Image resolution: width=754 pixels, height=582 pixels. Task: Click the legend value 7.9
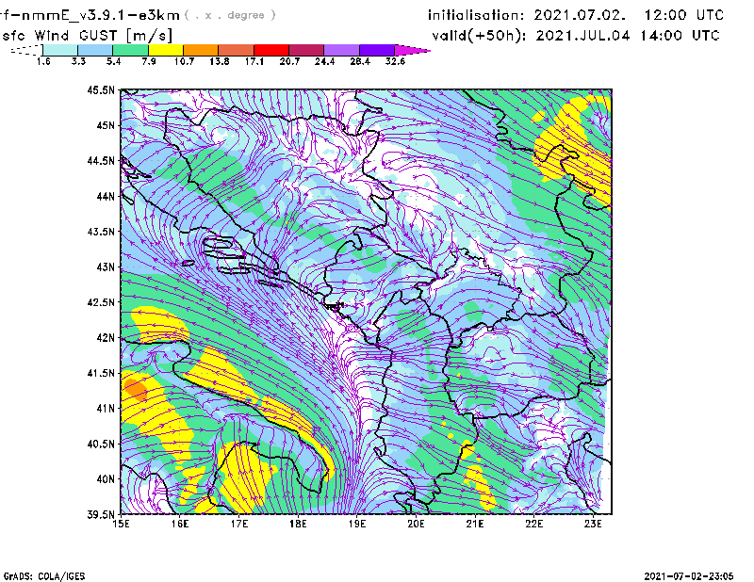pyautogui.click(x=149, y=61)
